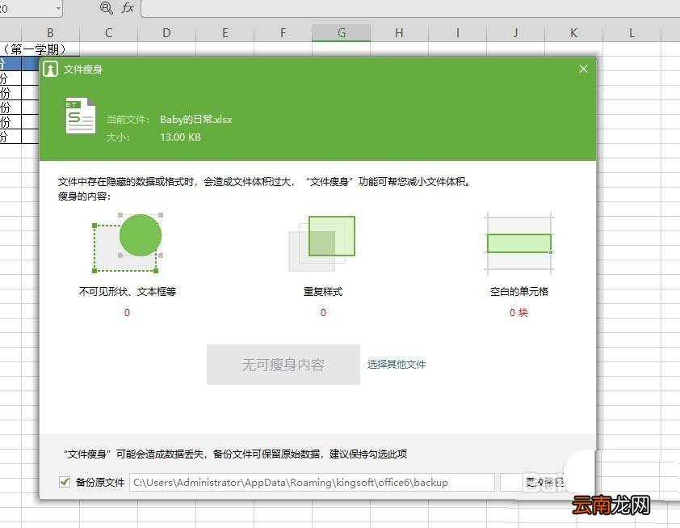Viewport: 680px width, 528px height.
Task: Select column E header
Action: tap(225, 33)
